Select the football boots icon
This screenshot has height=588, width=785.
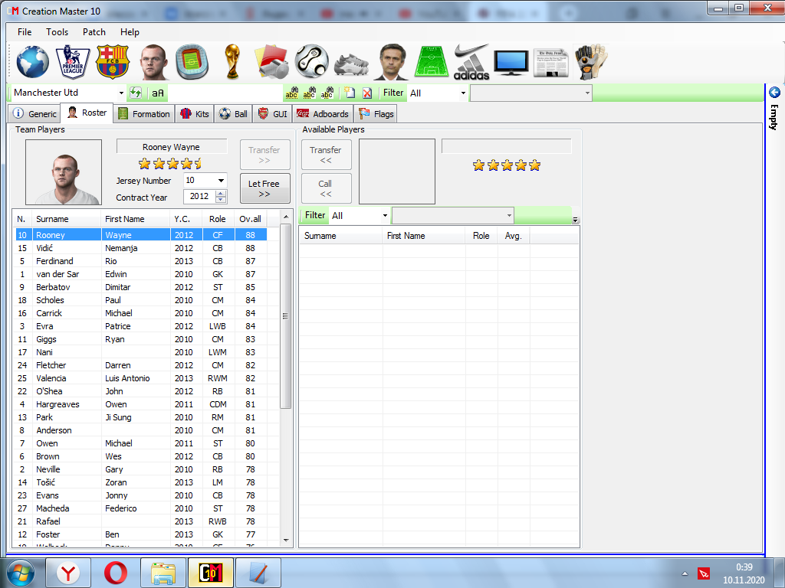(x=351, y=61)
